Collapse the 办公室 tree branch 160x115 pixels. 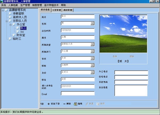click(10, 25)
